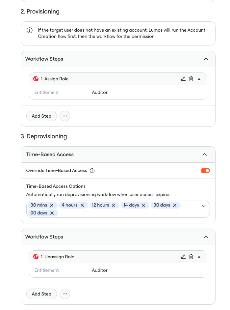Open info tooltip for Override Time-Based Access

coord(92,171)
